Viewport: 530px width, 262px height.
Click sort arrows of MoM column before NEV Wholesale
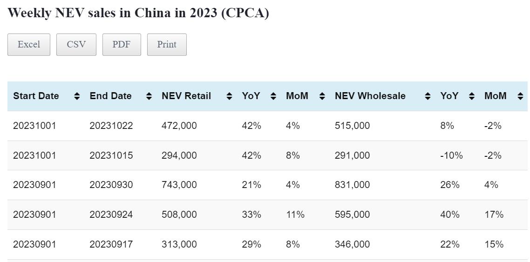click(322, 96)
